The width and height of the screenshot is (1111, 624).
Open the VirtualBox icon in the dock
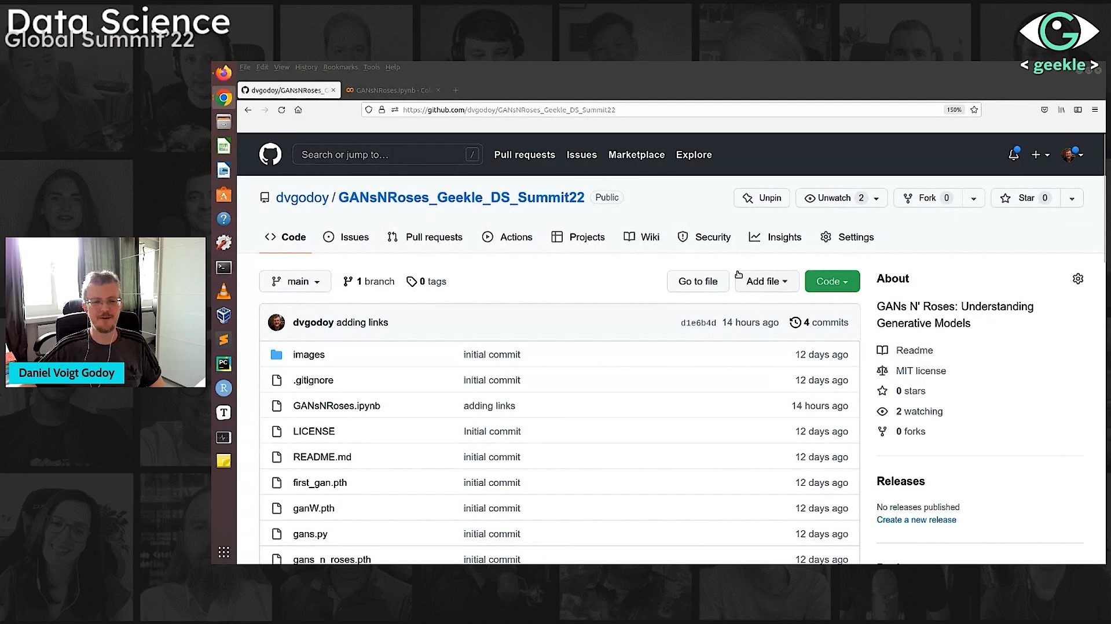224,315
